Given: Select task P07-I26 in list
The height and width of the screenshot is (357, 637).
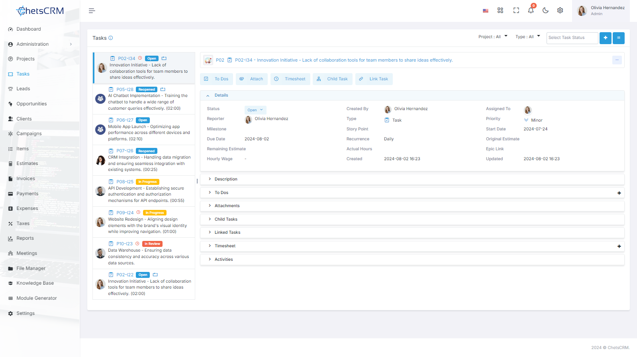Looking at the screenshot, I should point(144,160).
